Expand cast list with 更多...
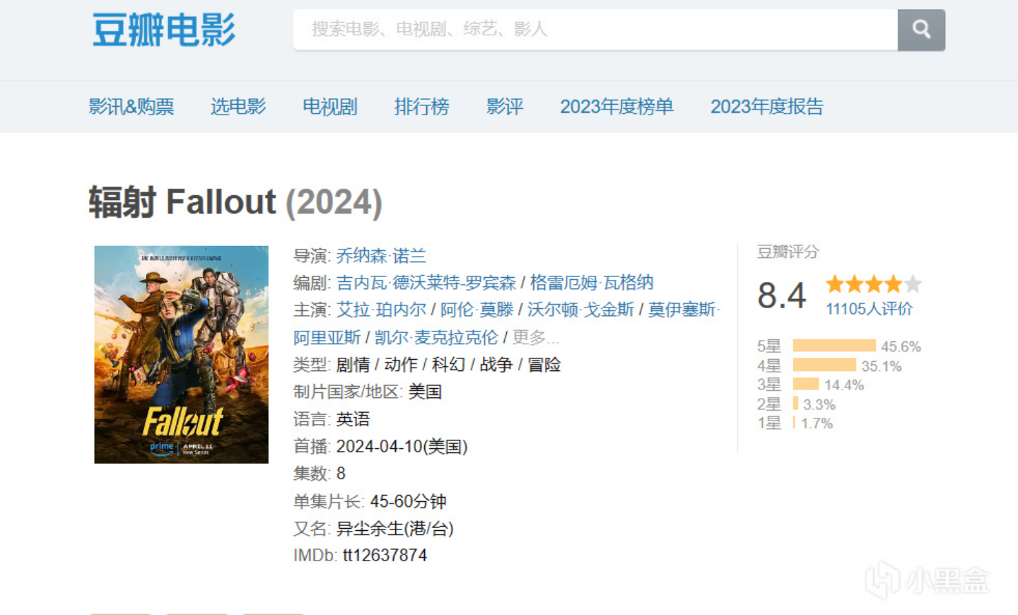 [x=535, y=337]
